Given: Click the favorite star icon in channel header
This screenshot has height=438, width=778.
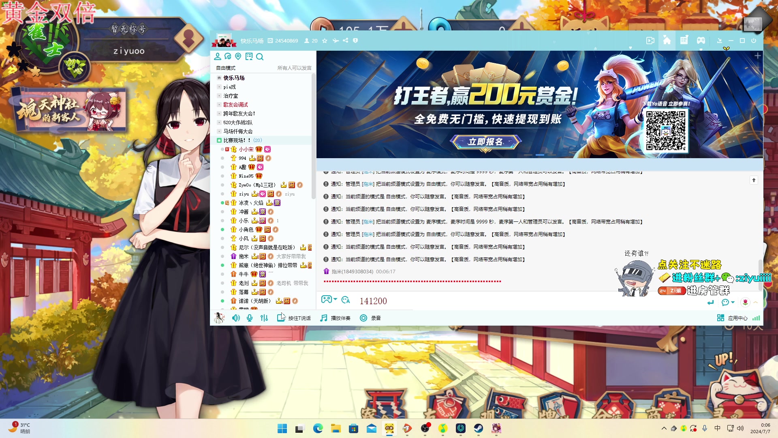Looking at the screenshot, I should [x=325, y=41].
